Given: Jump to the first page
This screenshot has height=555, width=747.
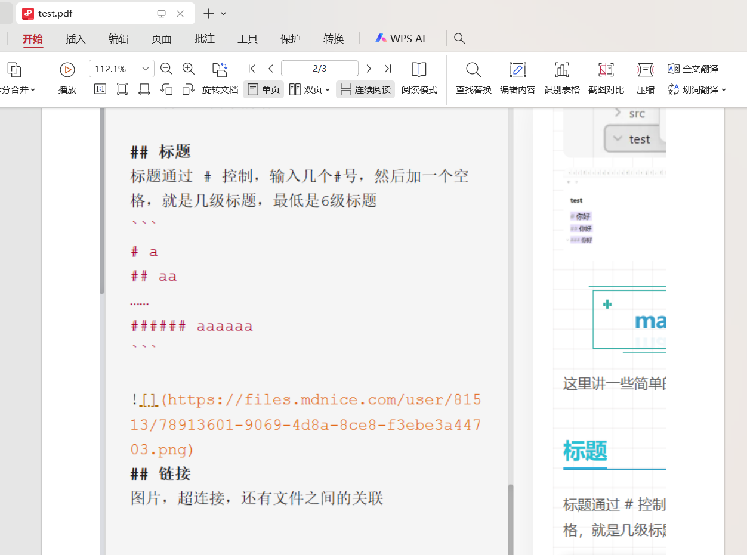Looking at the screenshot, I should (x=252, y=69).
